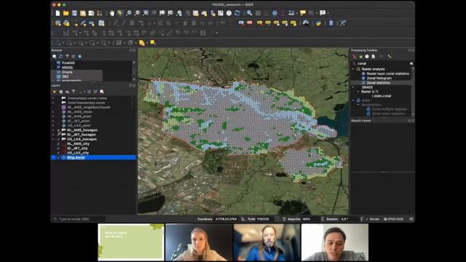Select the PostGIS browser entry

[x=68, y=63]
